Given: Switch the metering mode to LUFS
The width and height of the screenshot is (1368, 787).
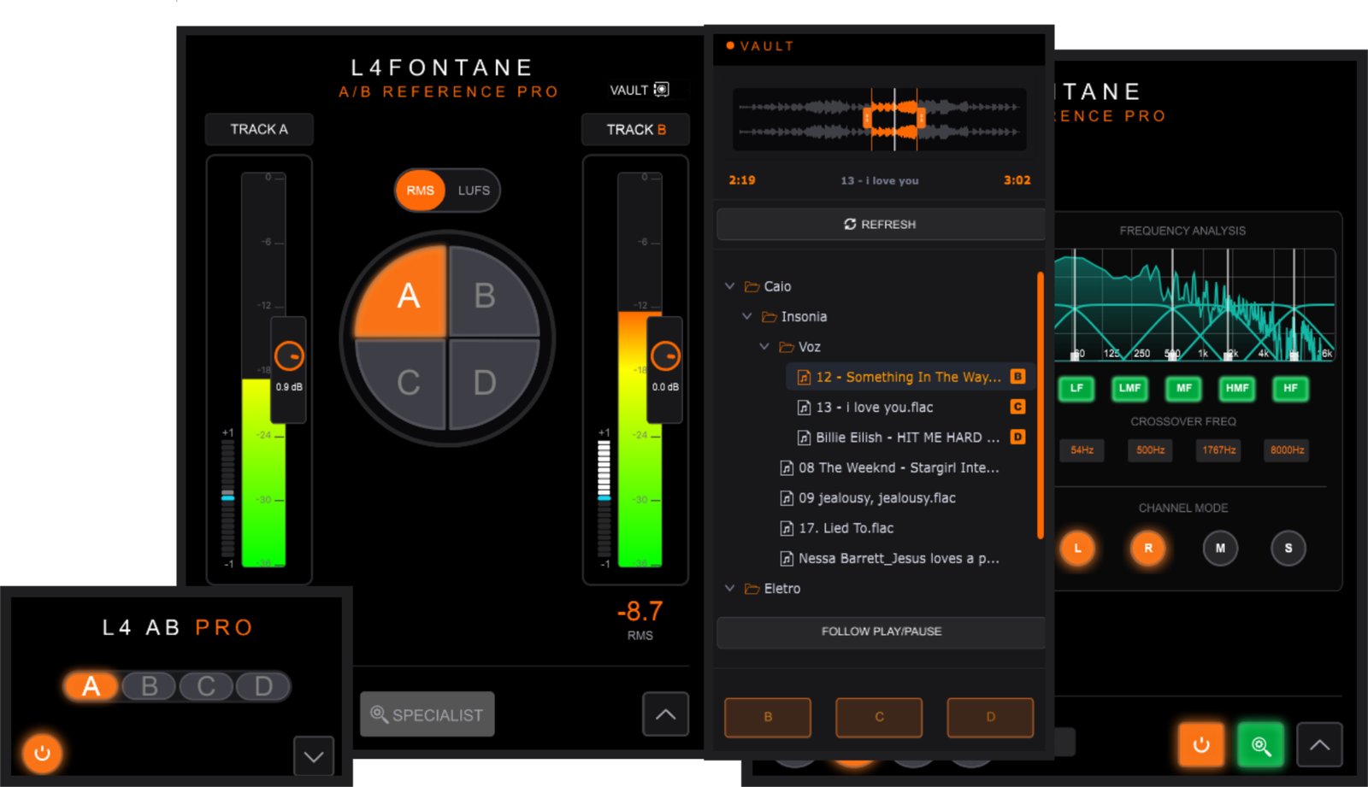Looking at the screenshot, I should [x=474, y=191].
